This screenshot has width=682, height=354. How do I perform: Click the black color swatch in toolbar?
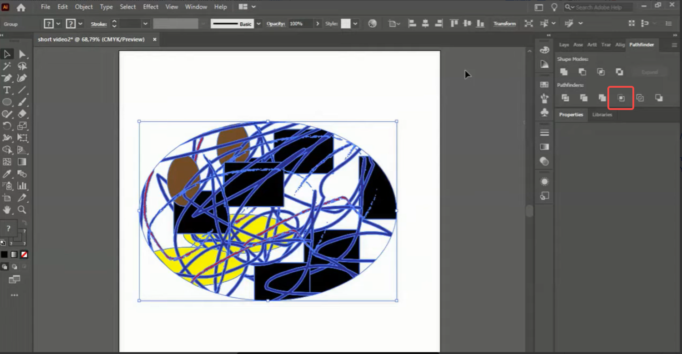coord(5,254)
